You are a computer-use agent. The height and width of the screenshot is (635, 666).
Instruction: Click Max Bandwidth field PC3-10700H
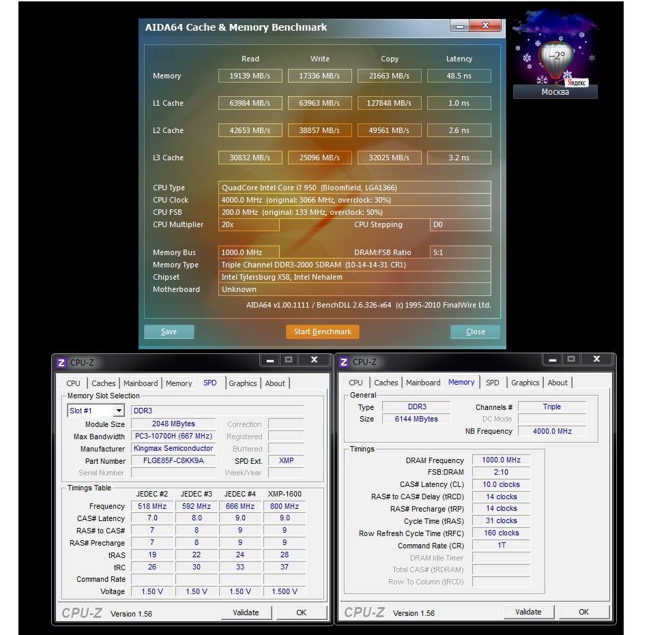pos(173,436)
